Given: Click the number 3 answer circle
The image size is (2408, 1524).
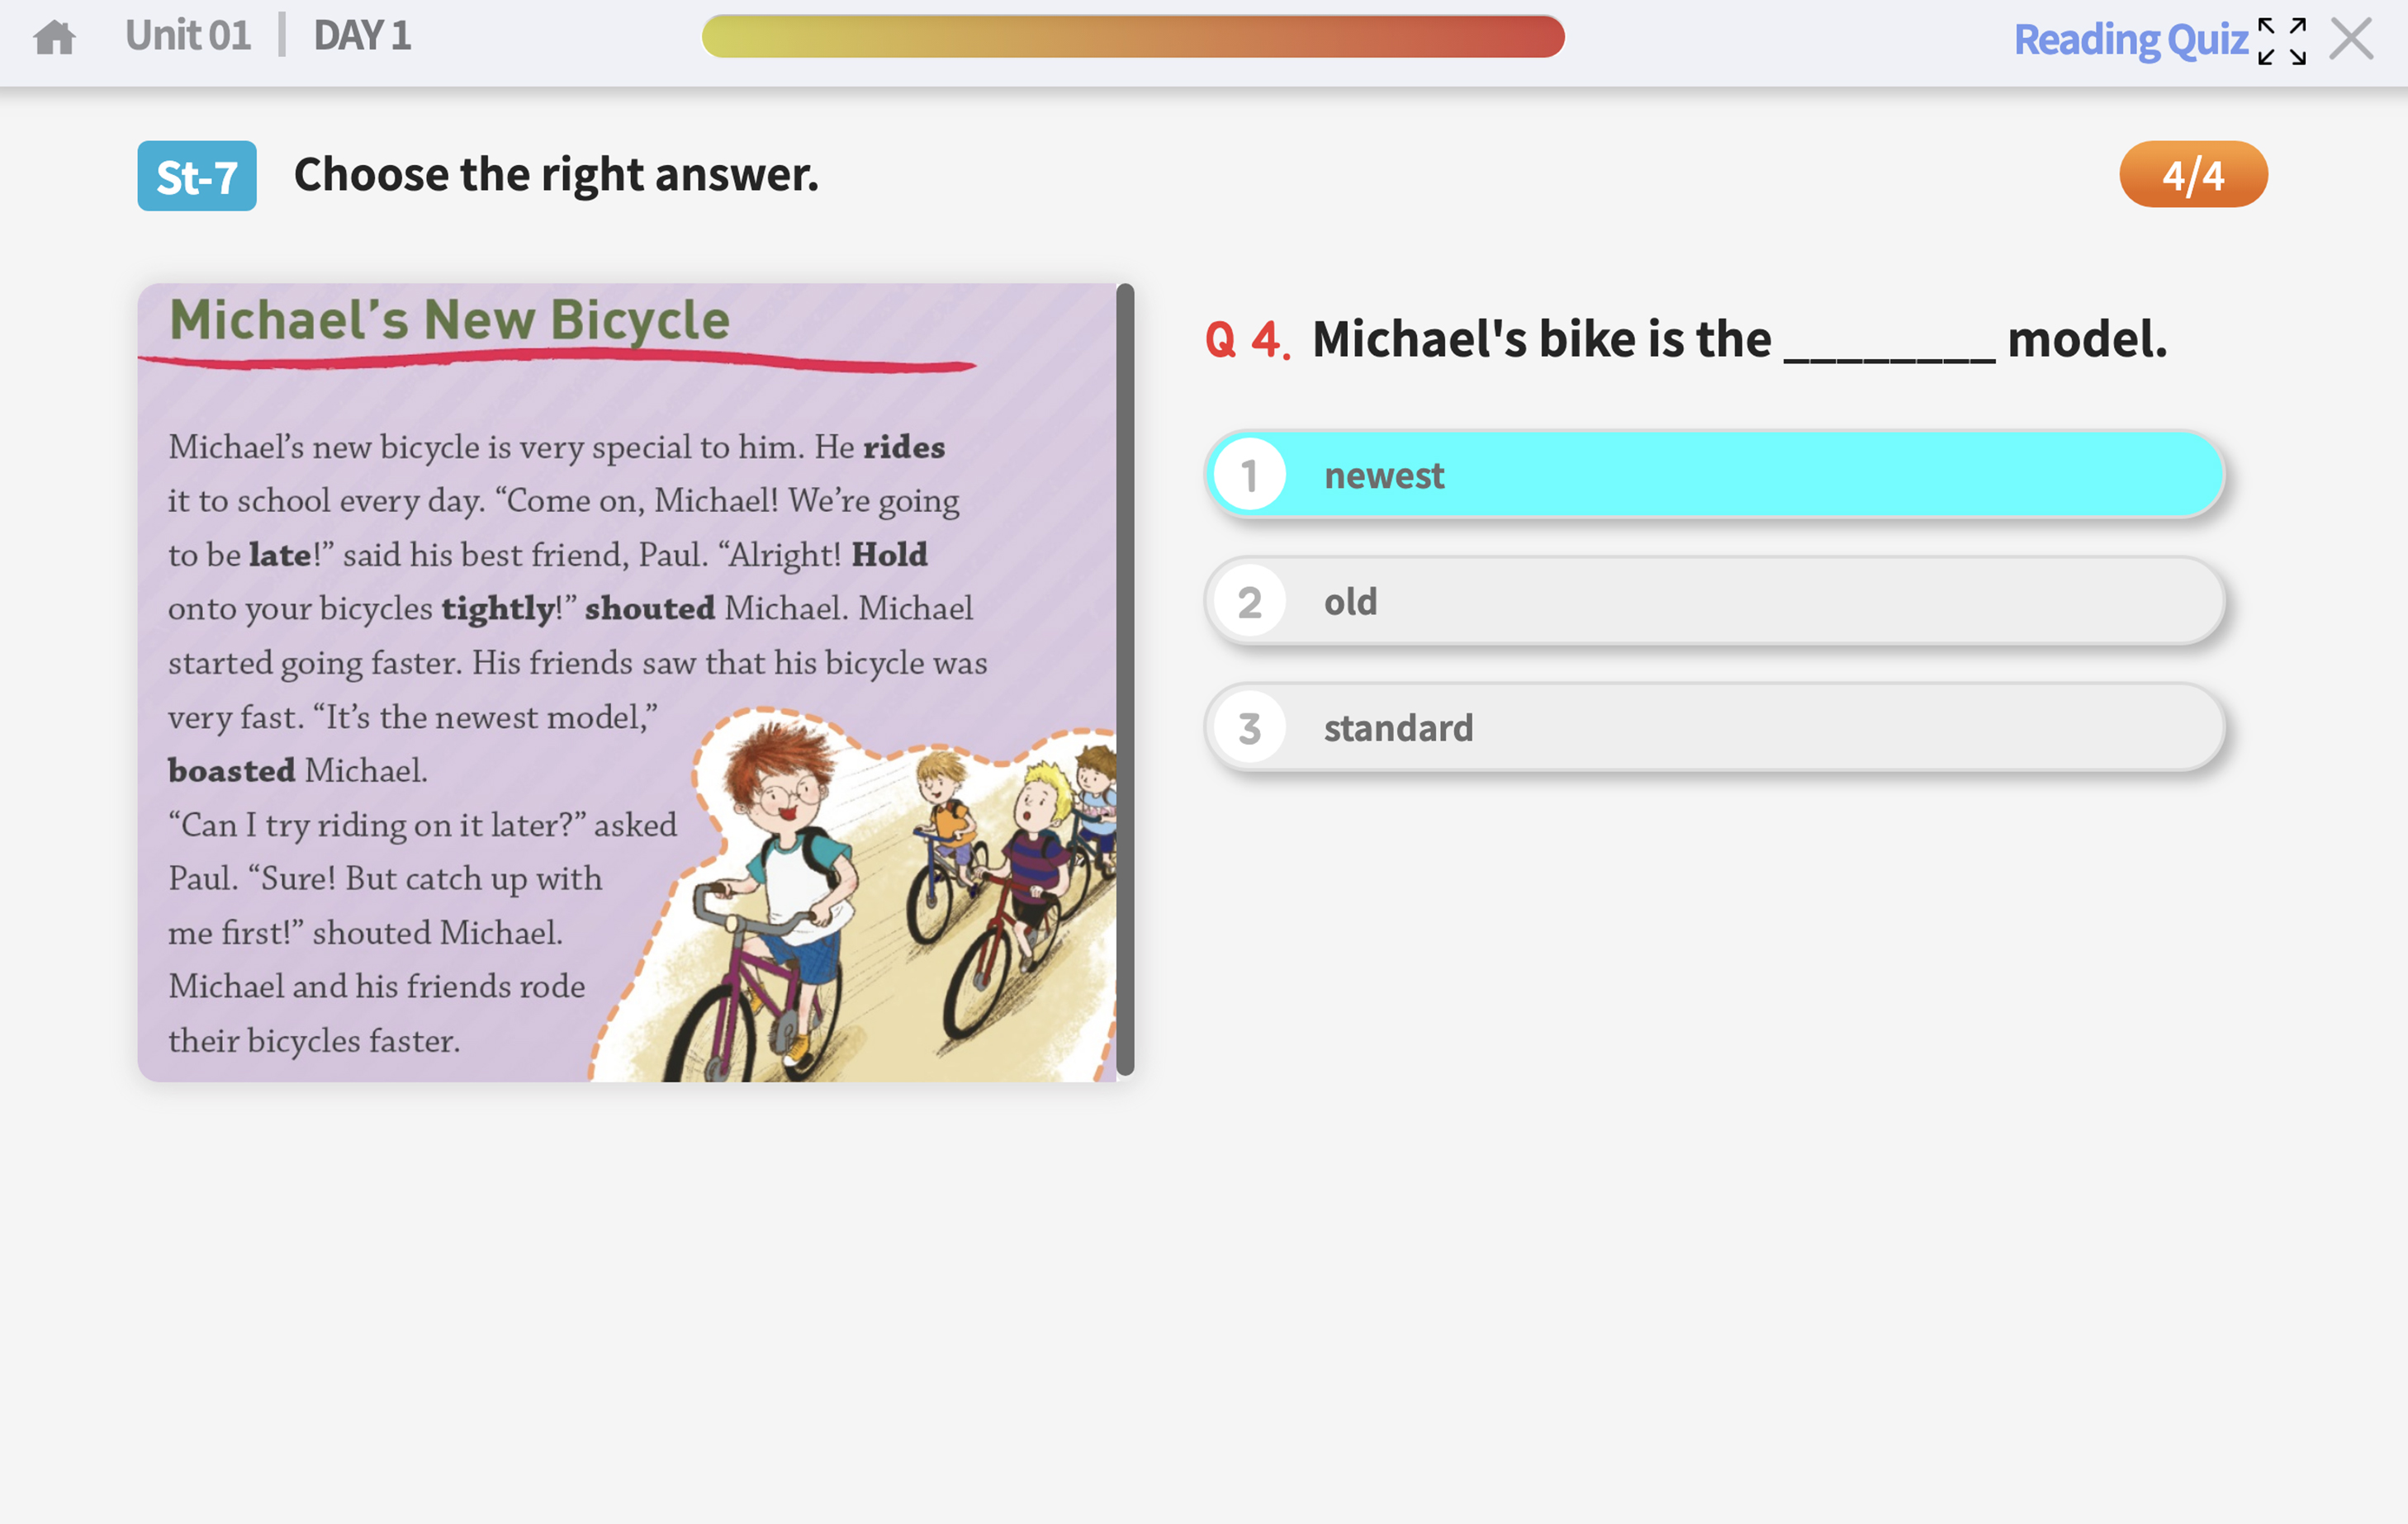Looking at the screenshot, I should pyautogui.click(x=1249, y=729).
